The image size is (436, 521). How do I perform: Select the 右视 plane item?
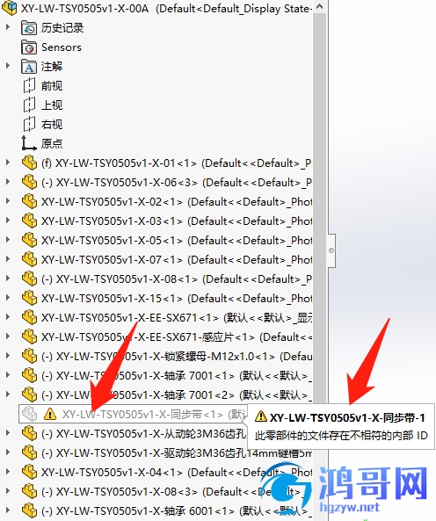tap(42, 124)
